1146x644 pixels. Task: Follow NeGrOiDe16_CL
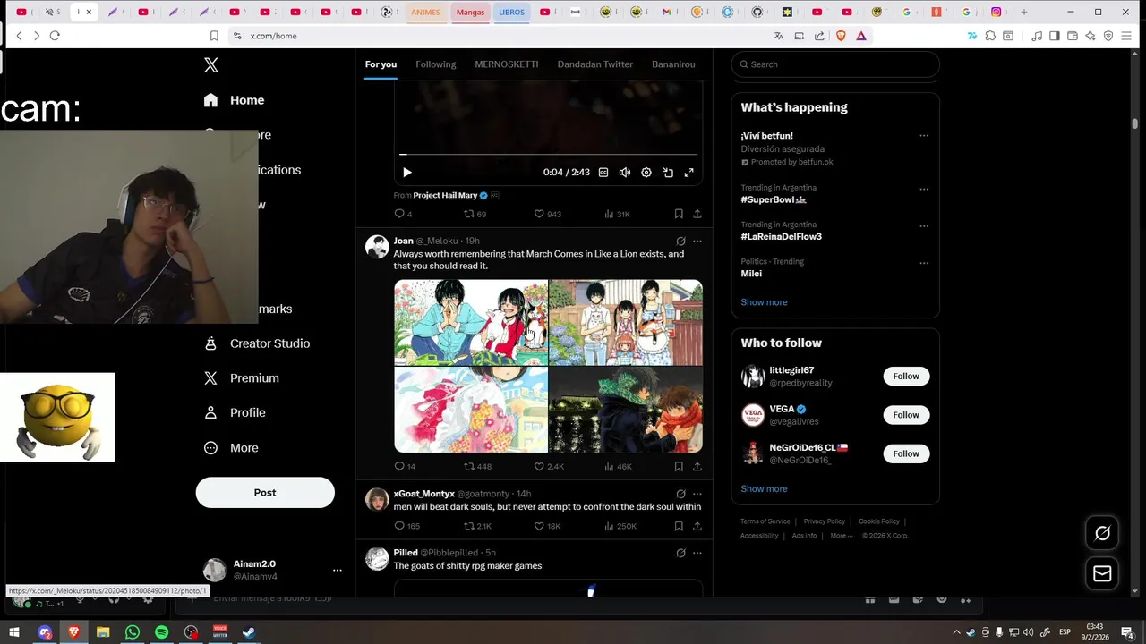tap(906, 454)
